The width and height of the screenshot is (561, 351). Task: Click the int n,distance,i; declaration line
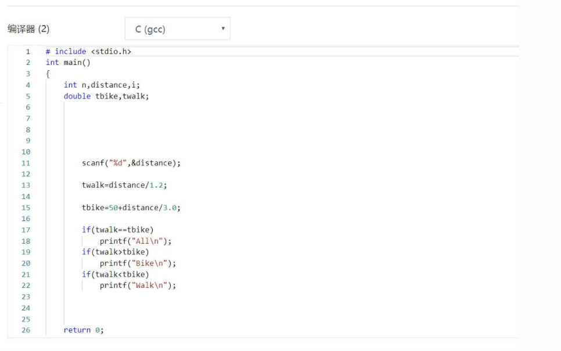click(x=102, y=85)
